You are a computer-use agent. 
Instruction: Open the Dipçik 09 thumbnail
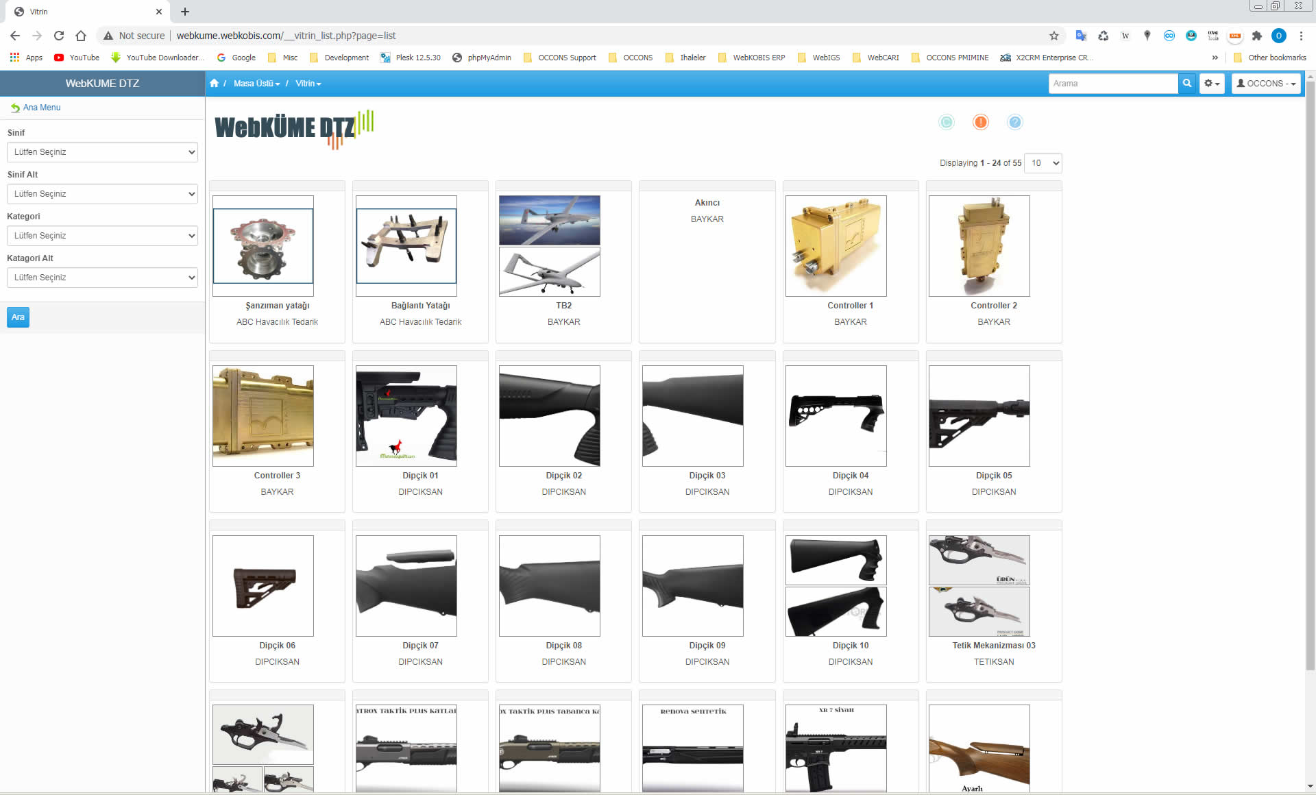coord(693,586)
